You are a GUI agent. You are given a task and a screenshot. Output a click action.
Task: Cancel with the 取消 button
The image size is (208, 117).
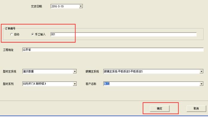[x=196, y=109]
